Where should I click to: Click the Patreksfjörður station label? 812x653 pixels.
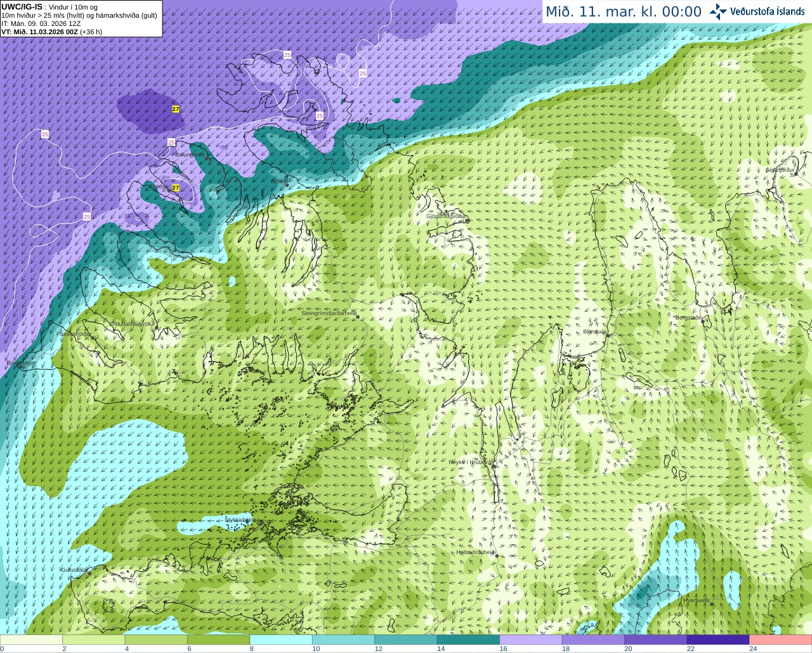point(74,333)
